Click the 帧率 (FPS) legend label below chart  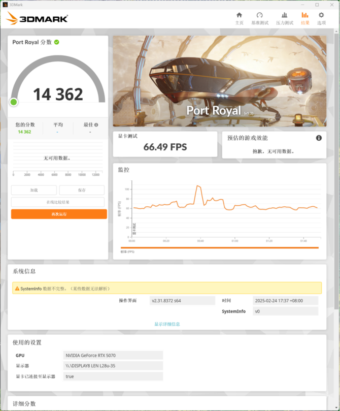tap(127, 251)
